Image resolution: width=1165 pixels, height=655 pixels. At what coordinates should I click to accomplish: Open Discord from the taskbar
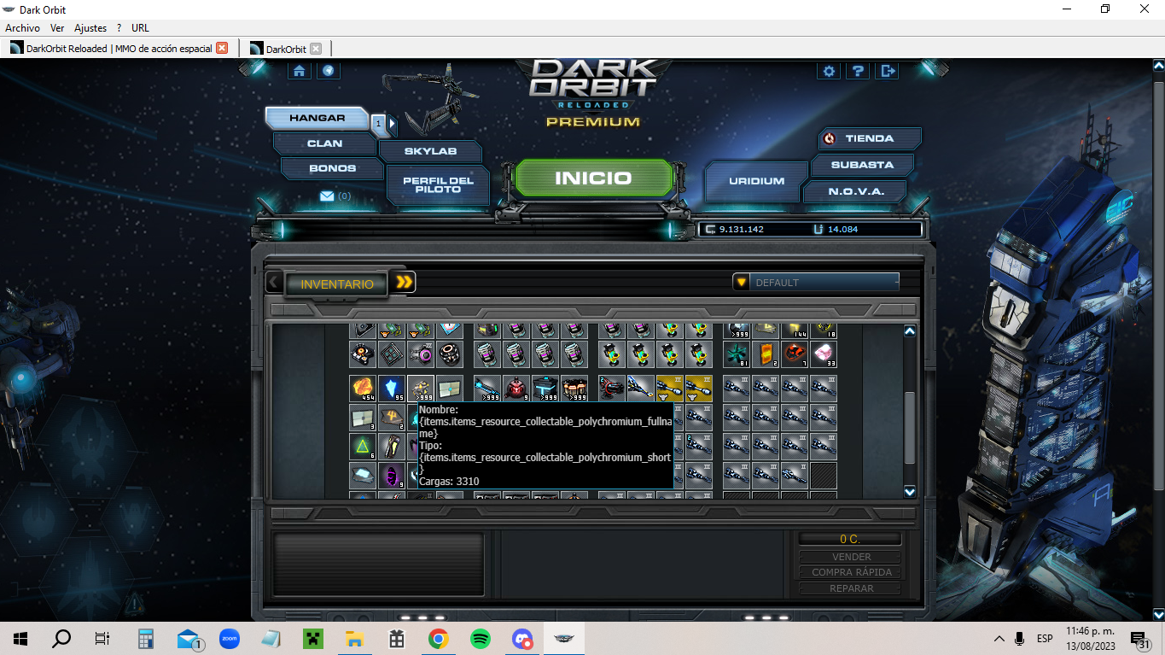(522, 639)
